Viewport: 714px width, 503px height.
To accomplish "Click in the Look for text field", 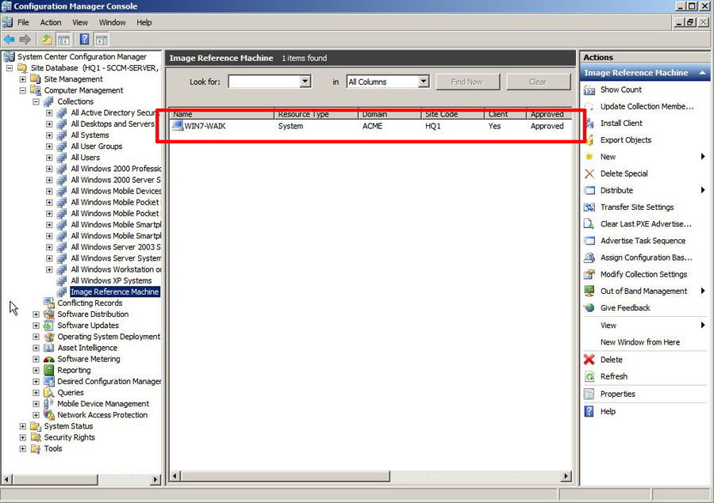I will (264, 82).
